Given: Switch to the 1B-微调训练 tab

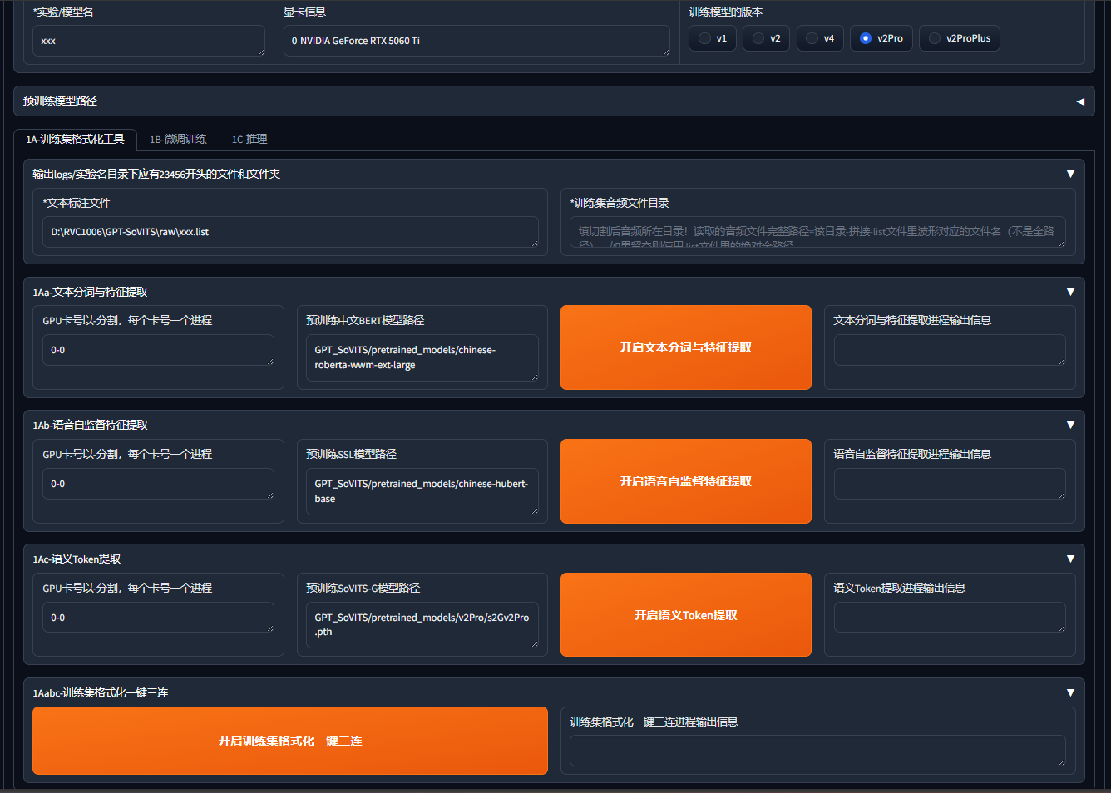Looking at the screenshot, I should tap(178, 139).
